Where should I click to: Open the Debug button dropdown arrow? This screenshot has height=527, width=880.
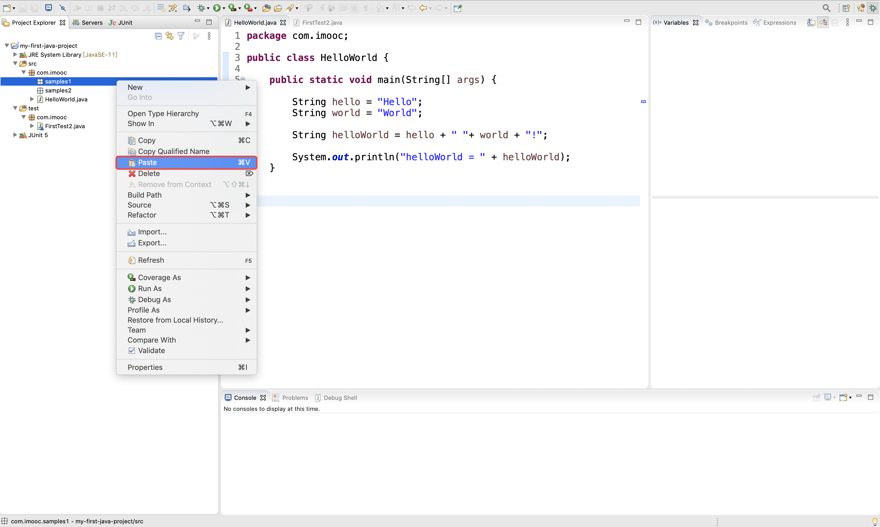pos(208,8)
